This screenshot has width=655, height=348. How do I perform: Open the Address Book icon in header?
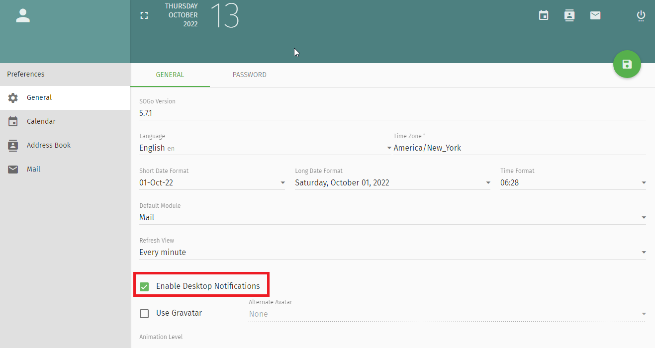click(569, 15)
